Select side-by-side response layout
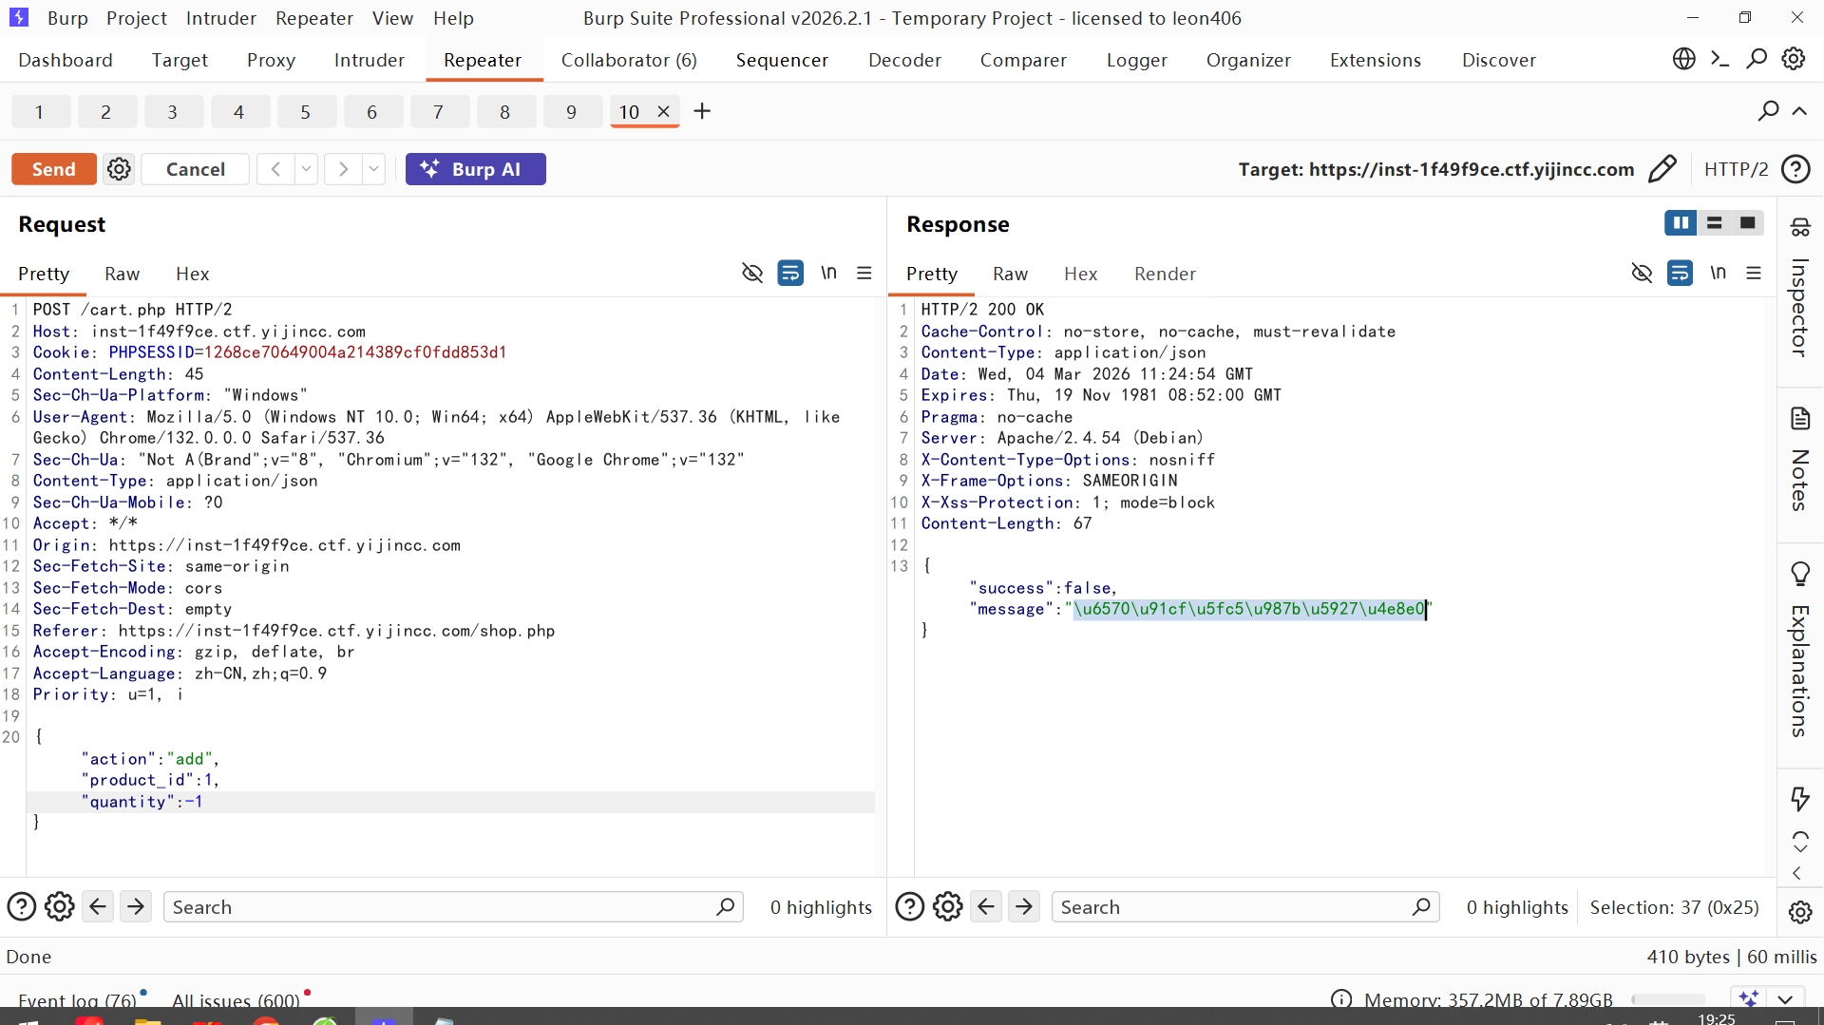The height and width of the screenshot is (1025, 1824). pyautogui.click(x=1681, y=223)
